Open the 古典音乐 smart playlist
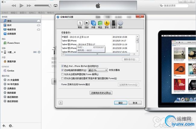This screenshot has width=196, height=129. point(21,88)
